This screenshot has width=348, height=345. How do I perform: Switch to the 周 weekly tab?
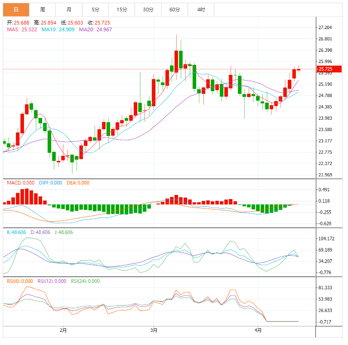coord(43,10)
